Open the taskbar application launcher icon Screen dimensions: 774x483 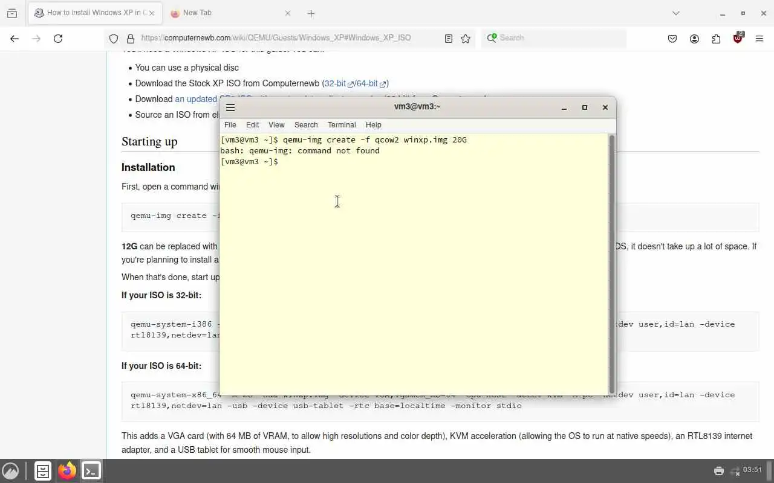tap(10, 471)
